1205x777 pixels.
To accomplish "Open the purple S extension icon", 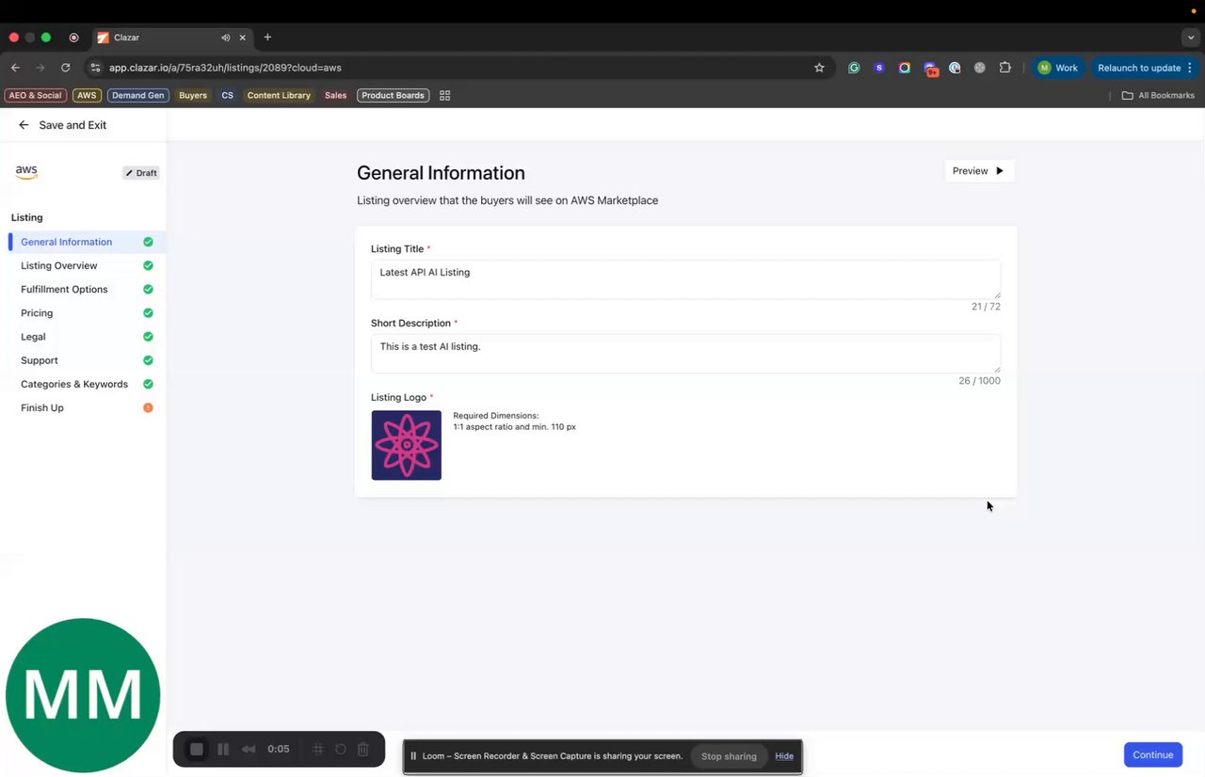I will tap(879, 68).
